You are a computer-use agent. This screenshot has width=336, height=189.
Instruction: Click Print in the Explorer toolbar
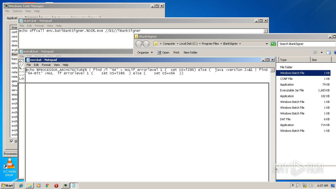coord(176,52)
